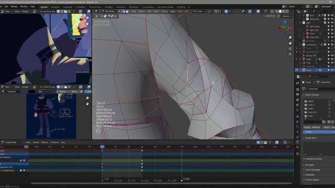Open the Edit Mode selector dropdown
This screenshot has width=335, height=188.
(109, 11)
